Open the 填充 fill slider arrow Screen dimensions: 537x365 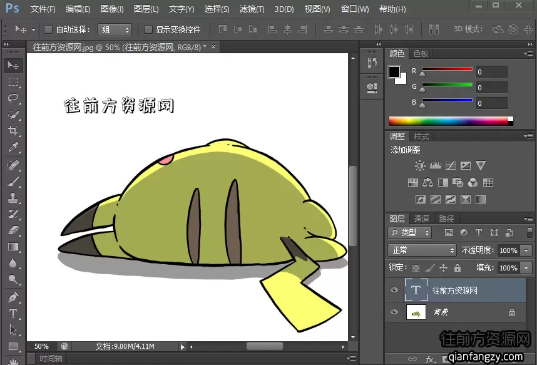coord(526,268)
